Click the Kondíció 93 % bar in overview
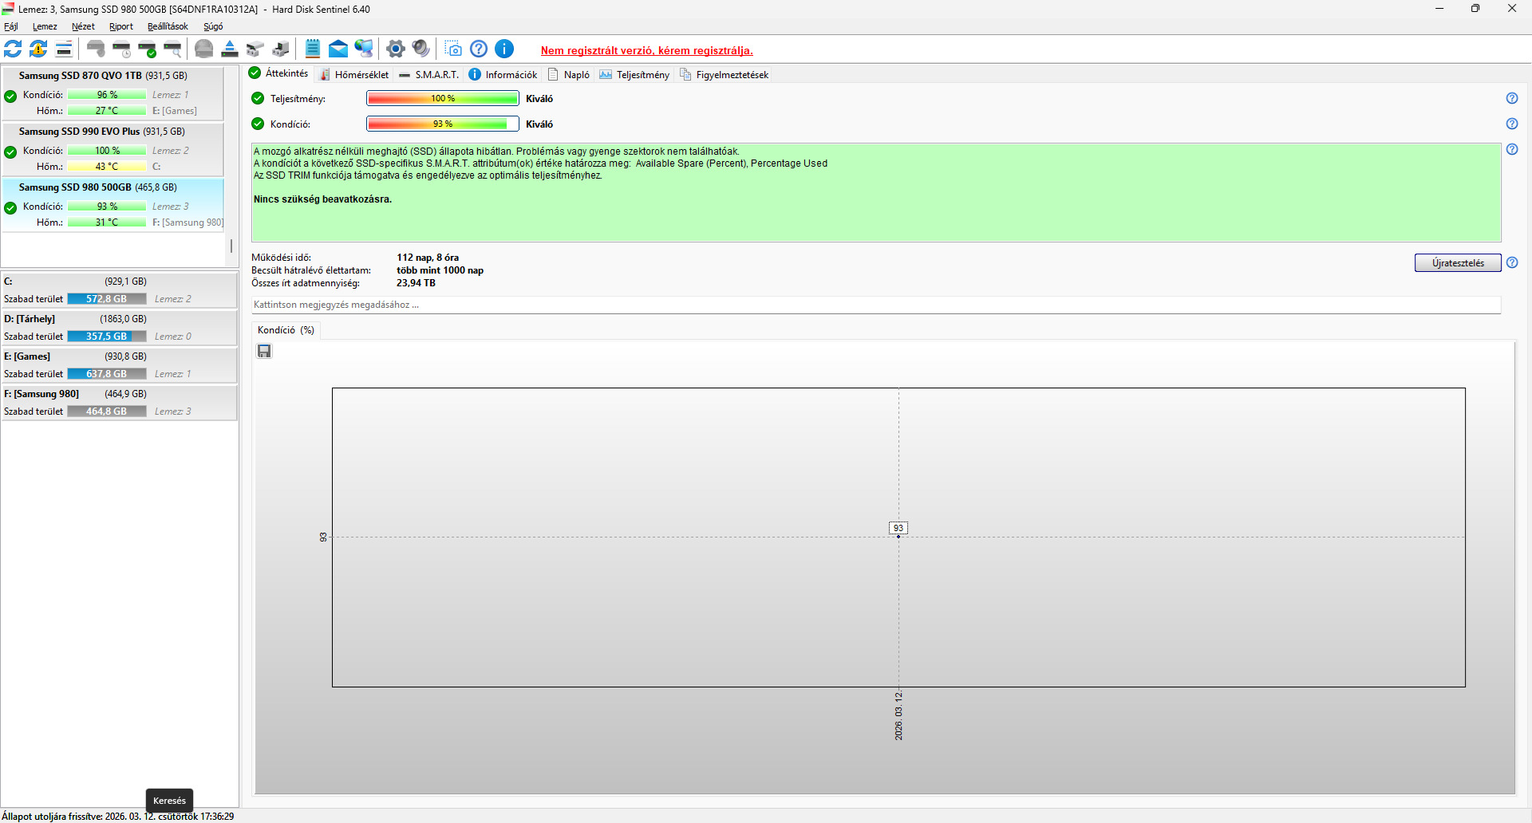1532x823 pixels. [443, 124]
